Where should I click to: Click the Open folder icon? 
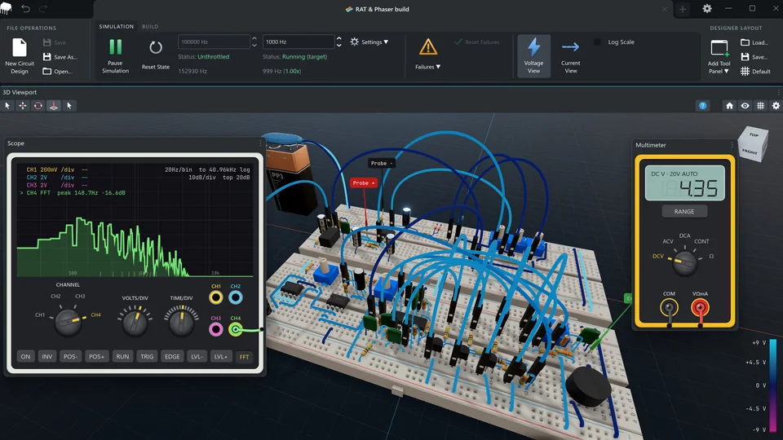pyautogui.click(x=47, y=72)
